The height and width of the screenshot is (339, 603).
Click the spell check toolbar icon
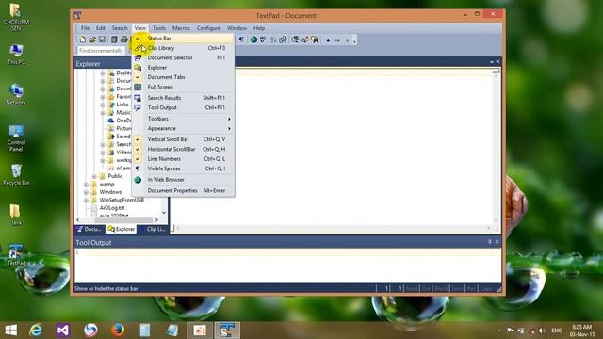(263, 40)
